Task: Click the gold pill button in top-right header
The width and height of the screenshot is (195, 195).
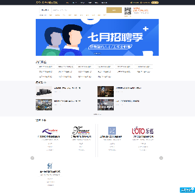Action: click(155, 3)
